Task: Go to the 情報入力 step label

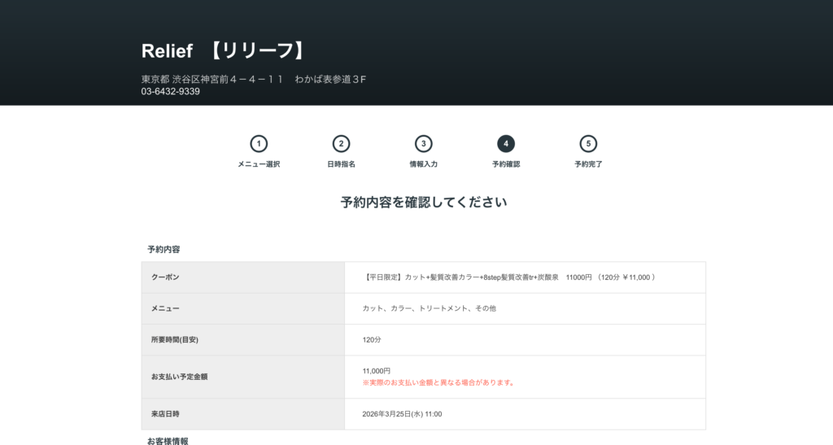Action: pos(423,164)
